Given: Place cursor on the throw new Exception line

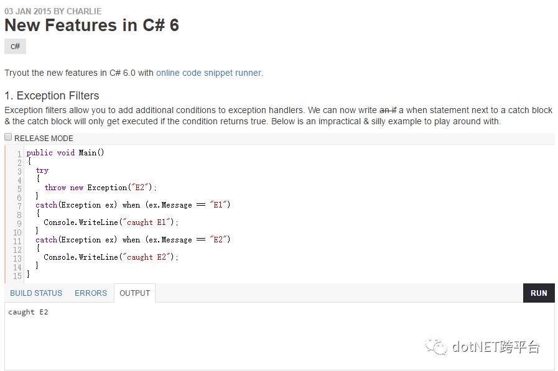Looking at the screenshot, I should click(100, 188).
